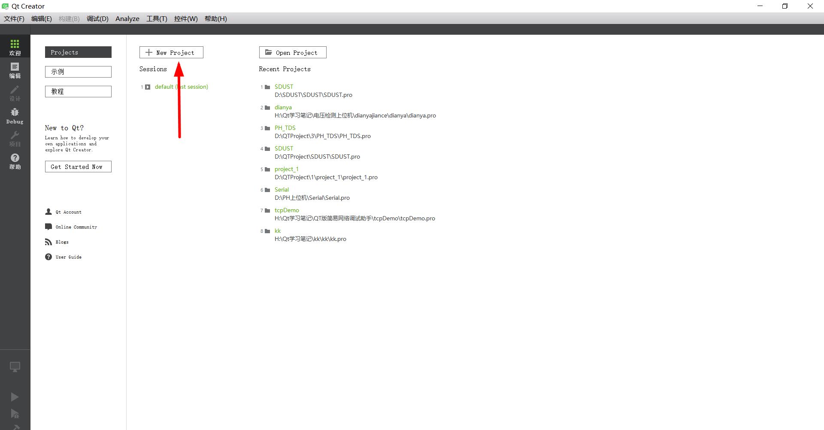824x430 pixels.
Task: Open the Qt Account link
Action: (x=68, y=212)
